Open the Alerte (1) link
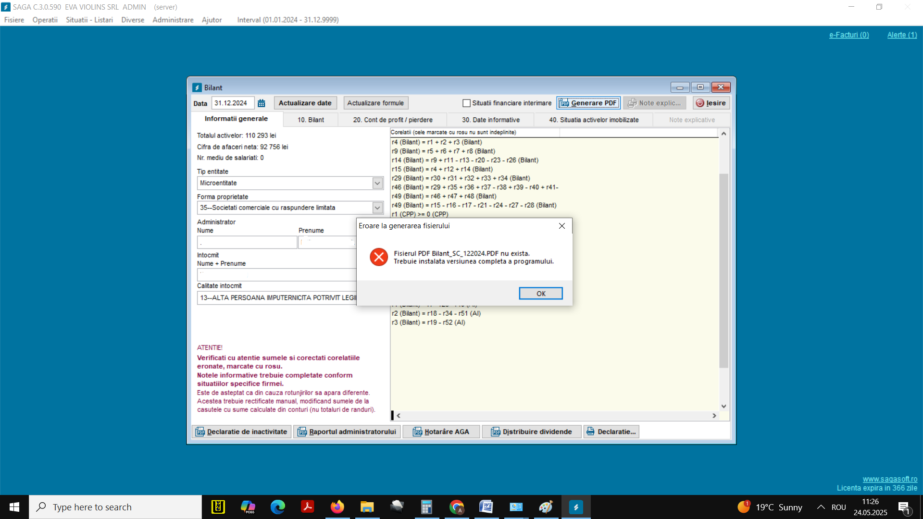The width and height of the screenshot is (923, 519). [x=902, y=35]
